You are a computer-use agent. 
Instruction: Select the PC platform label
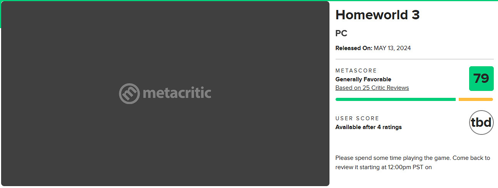click(341, 34)
